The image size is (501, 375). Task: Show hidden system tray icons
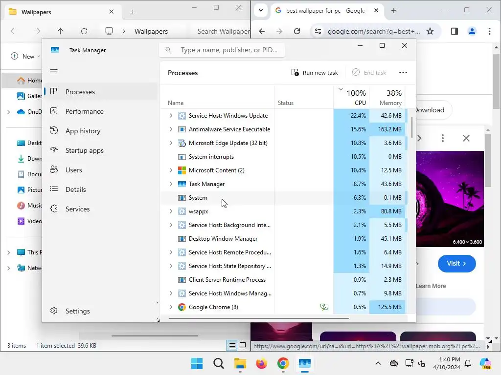[378, 363]
